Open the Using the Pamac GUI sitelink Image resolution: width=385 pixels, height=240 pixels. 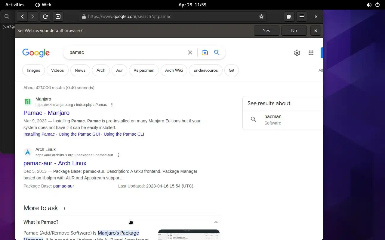(79, 134)
